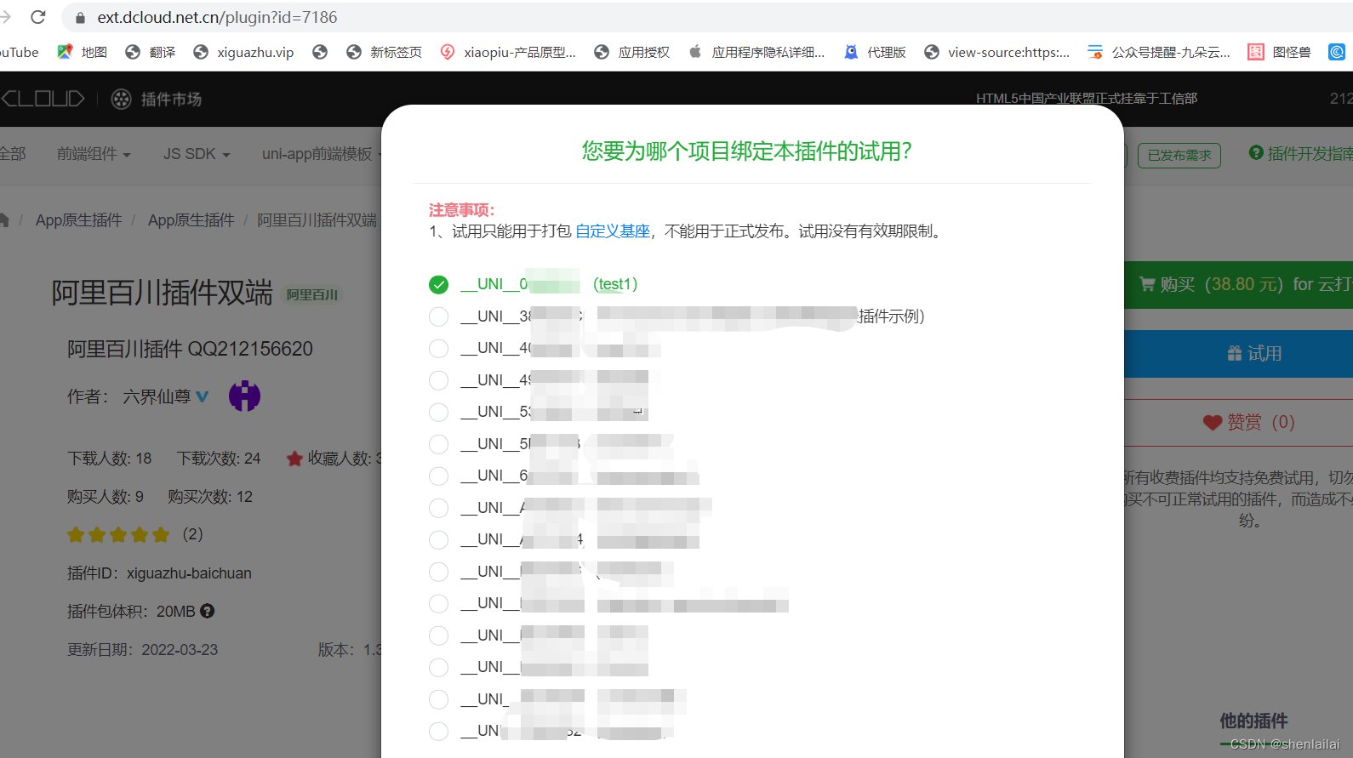
Task: Click the browser address bar URL
Action: [217, 17]
